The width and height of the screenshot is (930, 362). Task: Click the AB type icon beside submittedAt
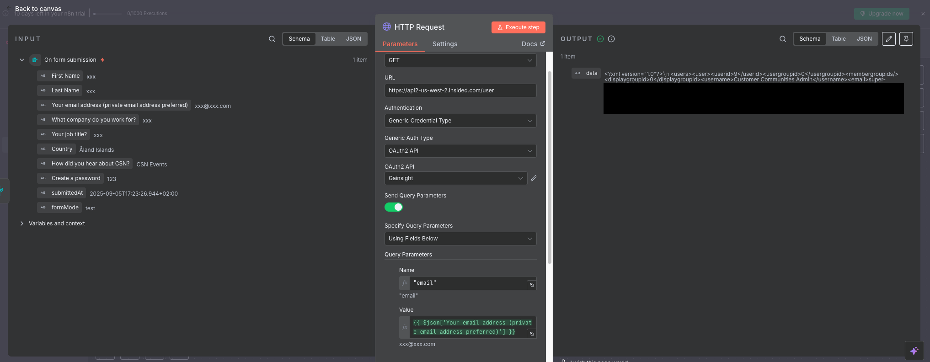[43, 193]
